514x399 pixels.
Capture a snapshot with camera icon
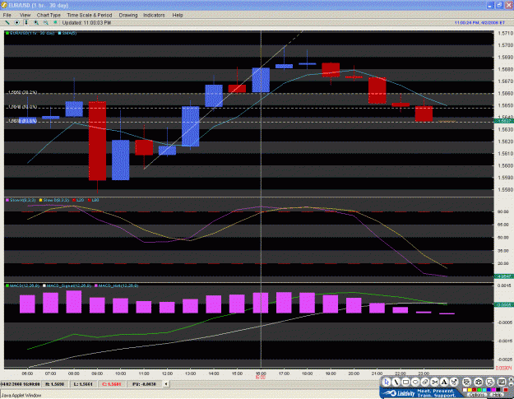point(479,382)
